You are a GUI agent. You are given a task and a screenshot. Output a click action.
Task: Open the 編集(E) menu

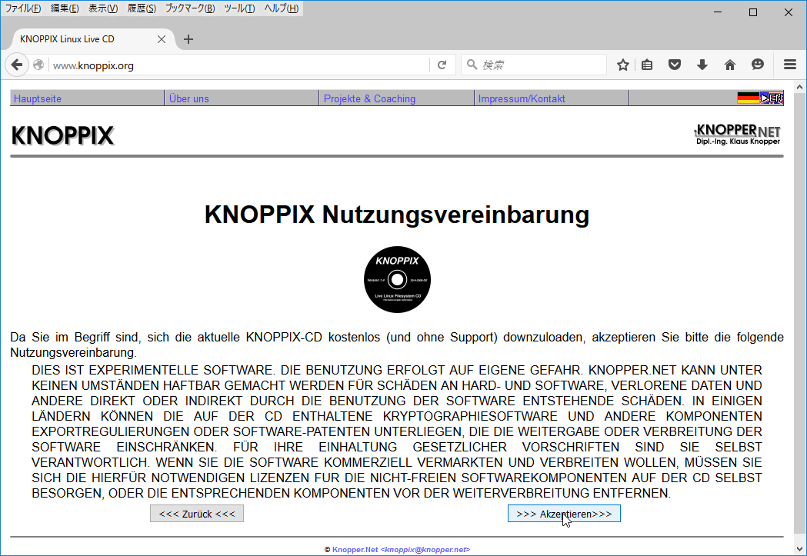65,8
